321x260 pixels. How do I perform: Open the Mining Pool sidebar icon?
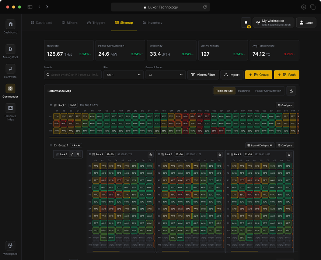coord(10,49)
